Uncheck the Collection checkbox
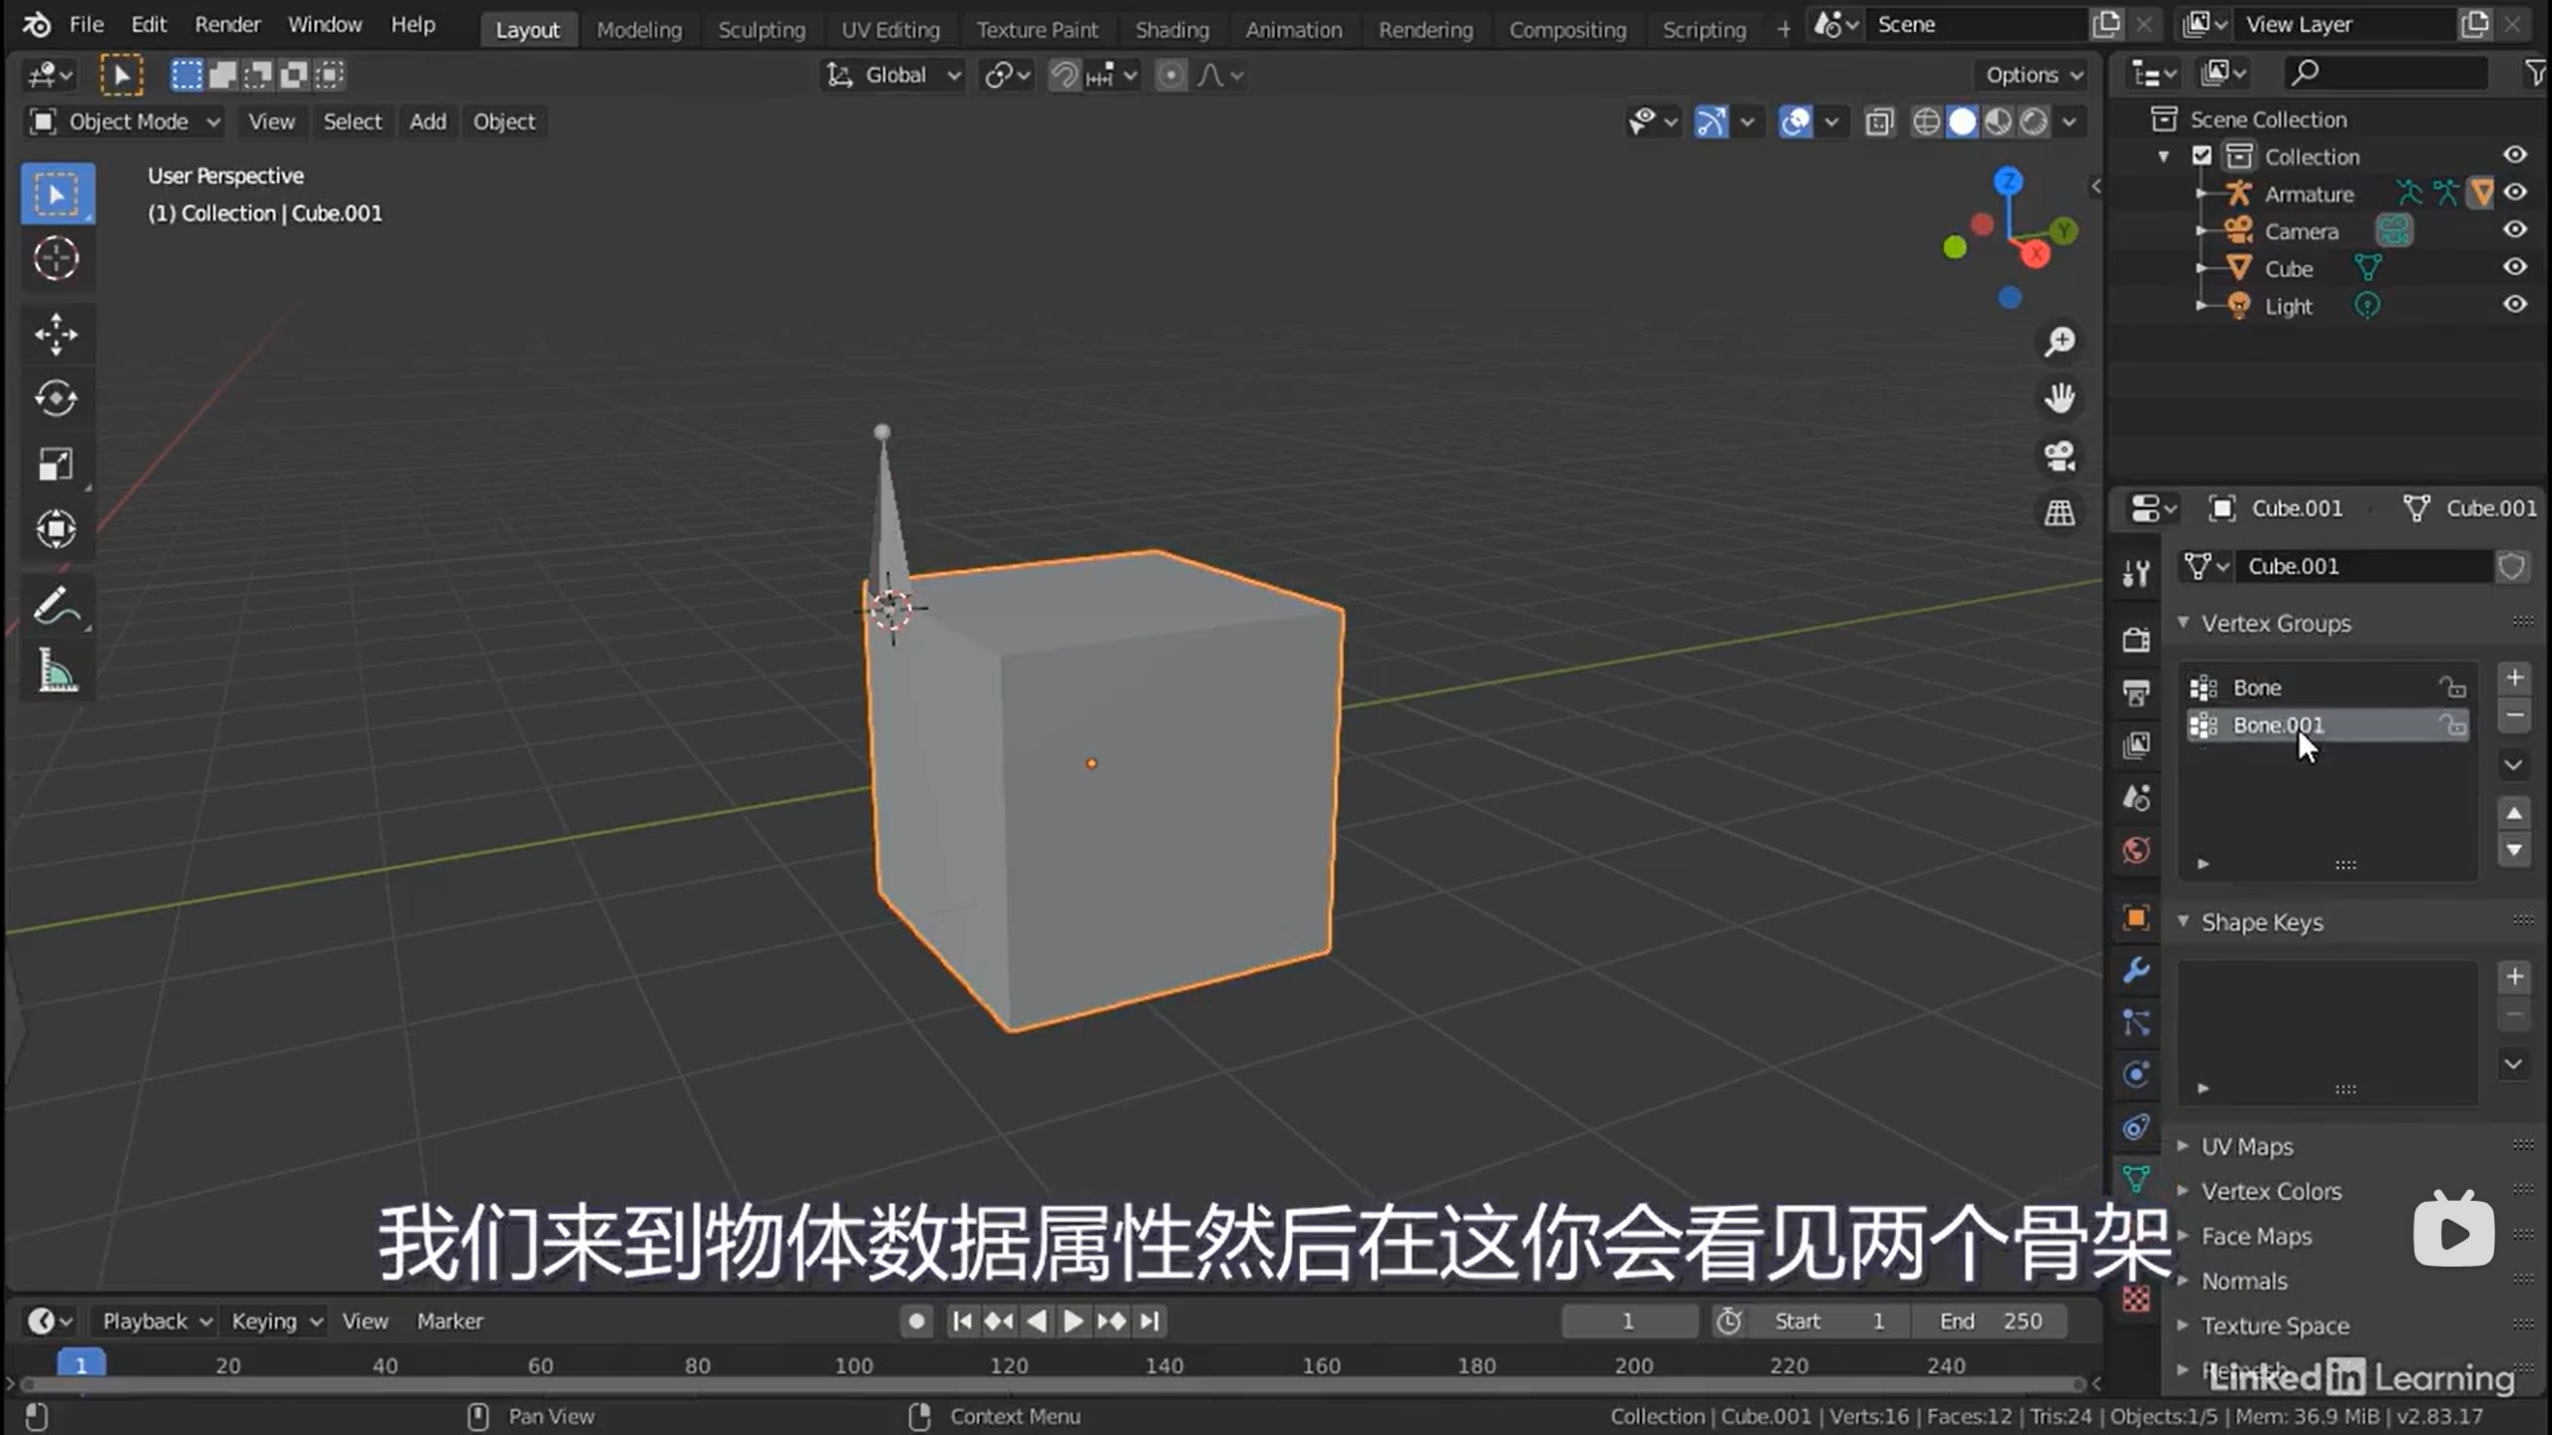 point(2202,156)
